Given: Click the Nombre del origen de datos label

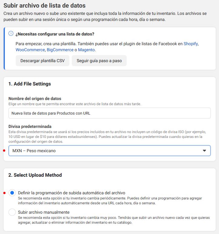Looking at the screenshot, I should 35,99.
